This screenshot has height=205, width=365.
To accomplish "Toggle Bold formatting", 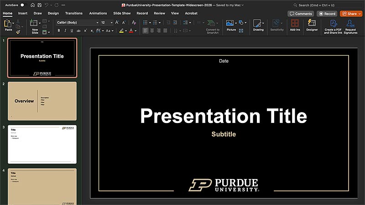I will click(59, 31).
